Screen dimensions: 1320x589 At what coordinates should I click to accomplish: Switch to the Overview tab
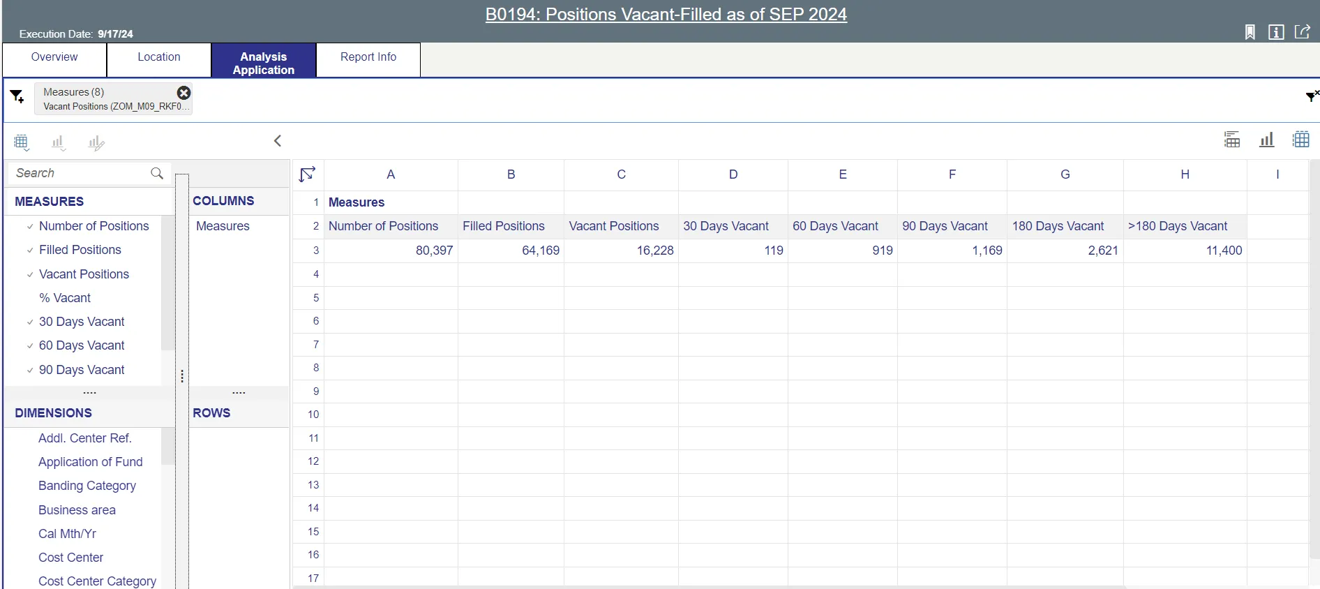(x=54, y=57)
